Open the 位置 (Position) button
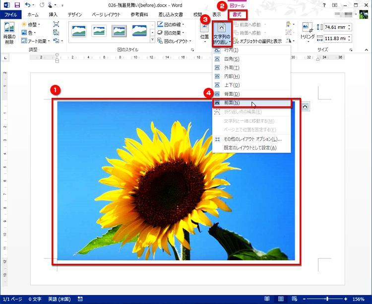Screen dimensions: 372x304 point(204,33)
